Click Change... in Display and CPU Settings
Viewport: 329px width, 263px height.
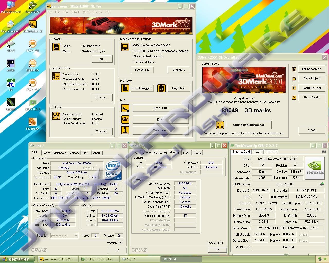tap(179, 70)
